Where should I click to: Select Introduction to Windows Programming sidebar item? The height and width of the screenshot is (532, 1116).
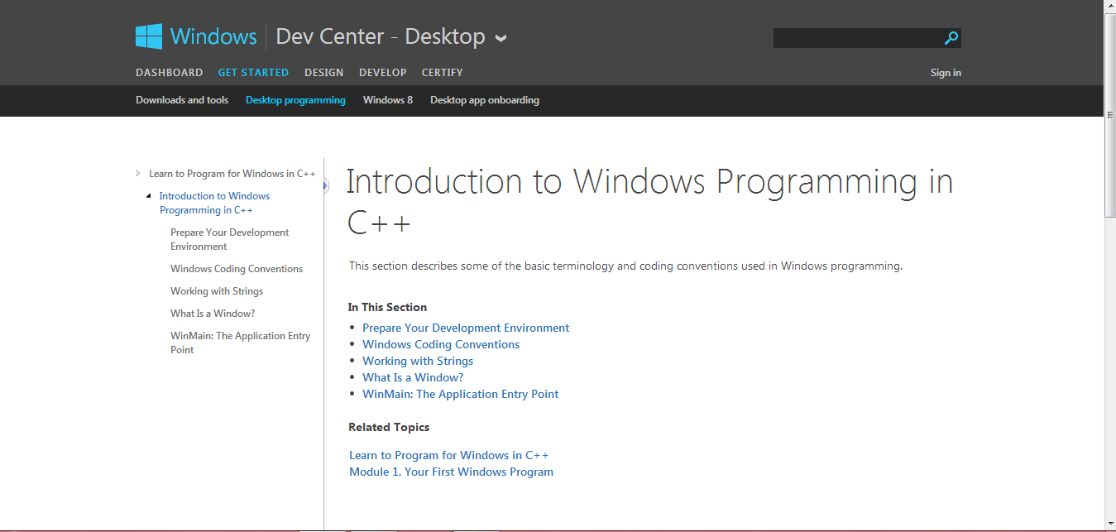click(214, 203)
